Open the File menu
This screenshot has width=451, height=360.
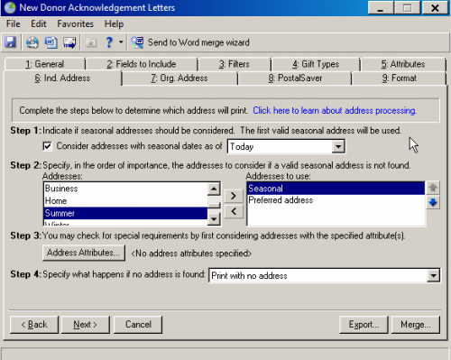(x=14, y=23)
